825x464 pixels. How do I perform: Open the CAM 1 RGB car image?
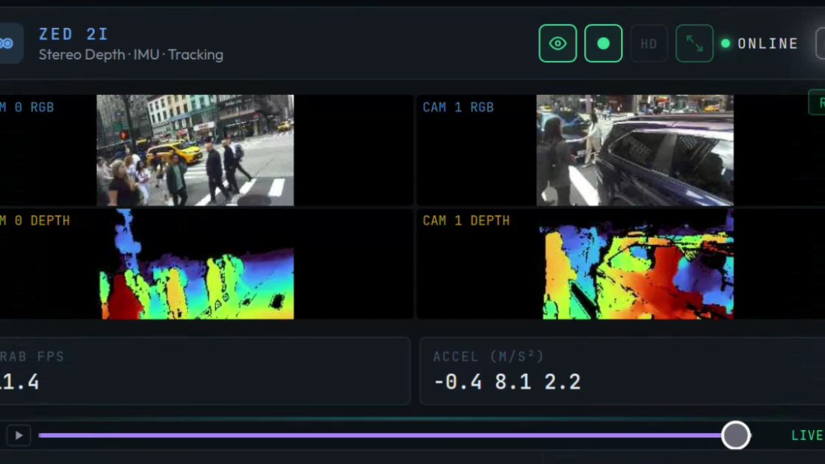click(635, 151)
